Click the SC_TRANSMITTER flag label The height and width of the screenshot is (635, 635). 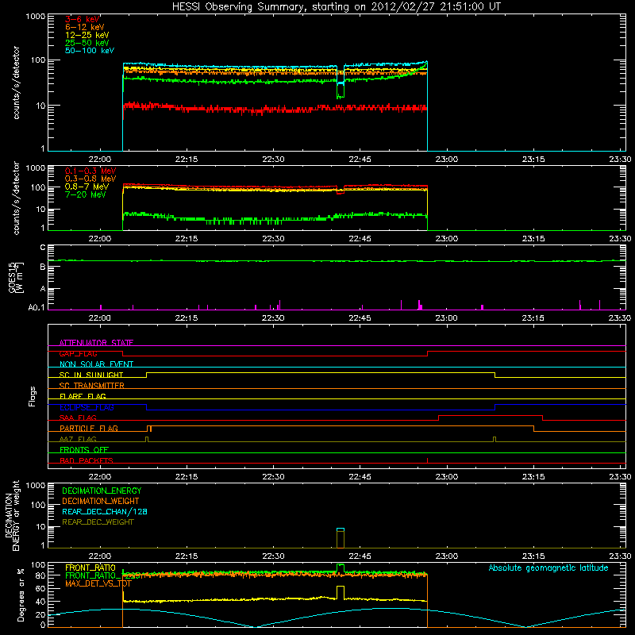tap(92, 386)
